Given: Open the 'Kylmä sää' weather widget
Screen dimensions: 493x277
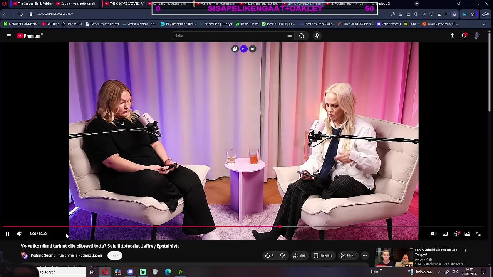Looking at the screenshot, I should (421, 272).
